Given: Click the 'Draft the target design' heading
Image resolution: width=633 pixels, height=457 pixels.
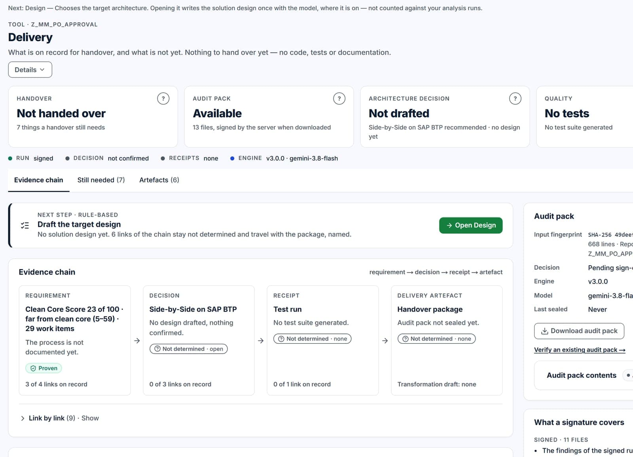Looking at the screenshot, I should 79,225.
